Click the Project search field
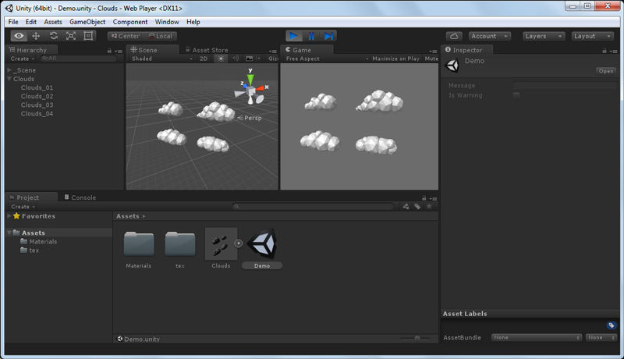 coord(314,207)
